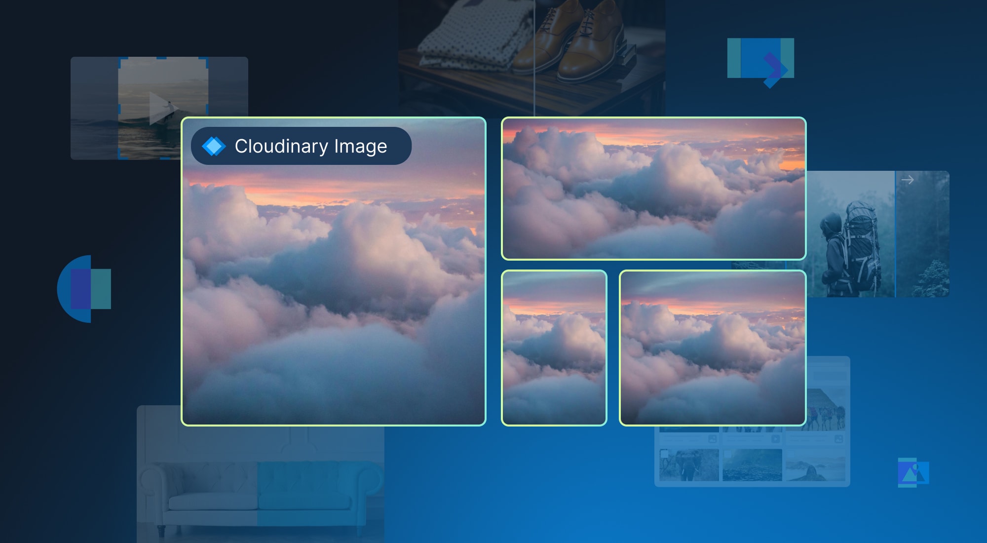Click image type icon under camel thumbnail
Viewport: 987px width, 543px height.
tap(838, 439)
